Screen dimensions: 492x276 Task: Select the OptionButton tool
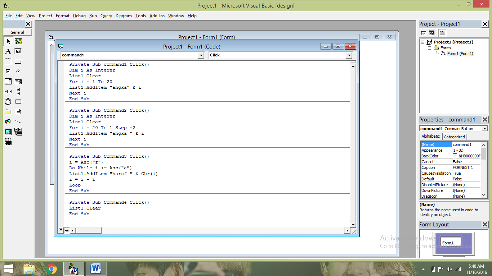click(x=18, y=71)
